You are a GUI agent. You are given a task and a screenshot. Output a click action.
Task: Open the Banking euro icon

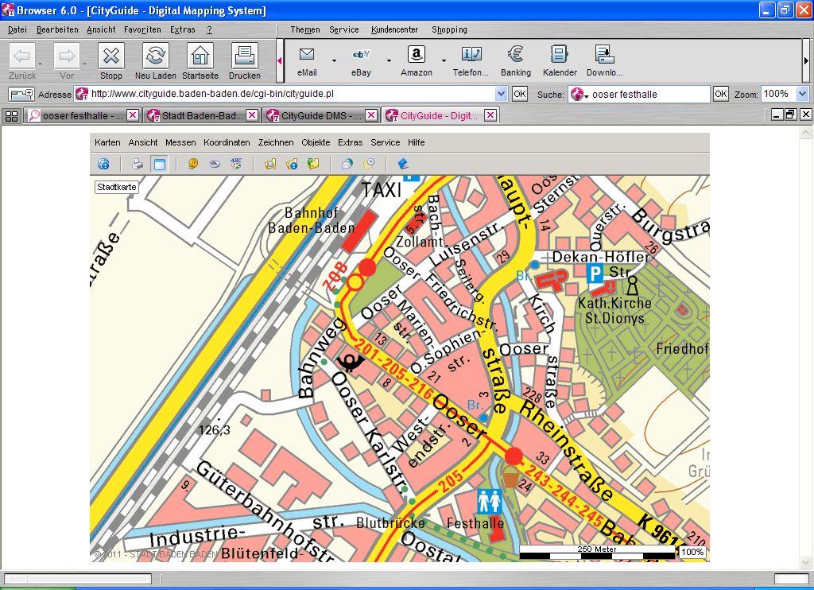[x=516, y=55]
